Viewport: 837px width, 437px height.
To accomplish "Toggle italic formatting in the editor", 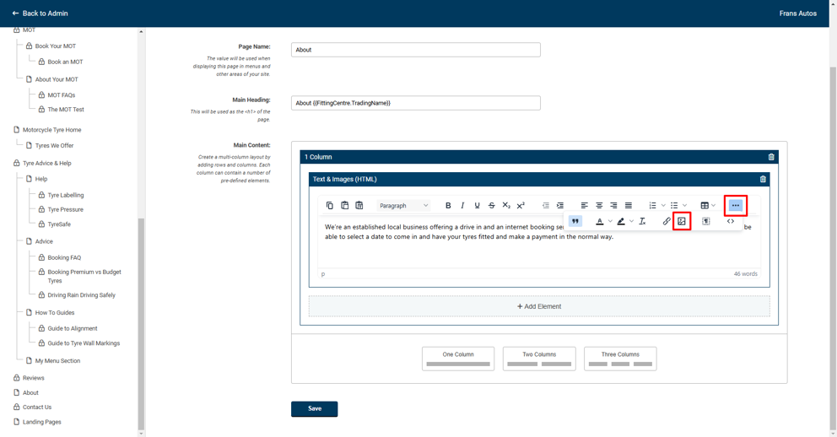I will click(x=462, y=206).
